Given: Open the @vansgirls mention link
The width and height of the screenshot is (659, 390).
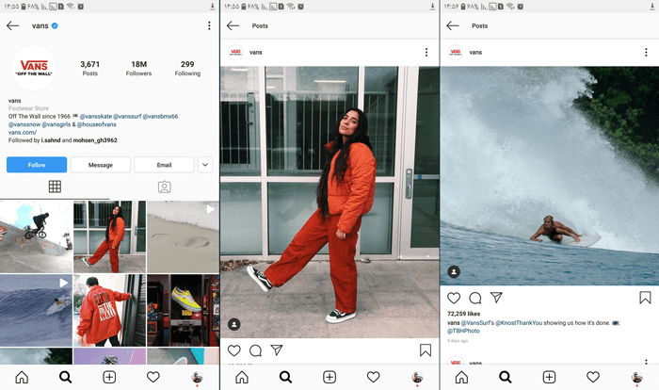Looking at the screenshot, I should 56,124.
